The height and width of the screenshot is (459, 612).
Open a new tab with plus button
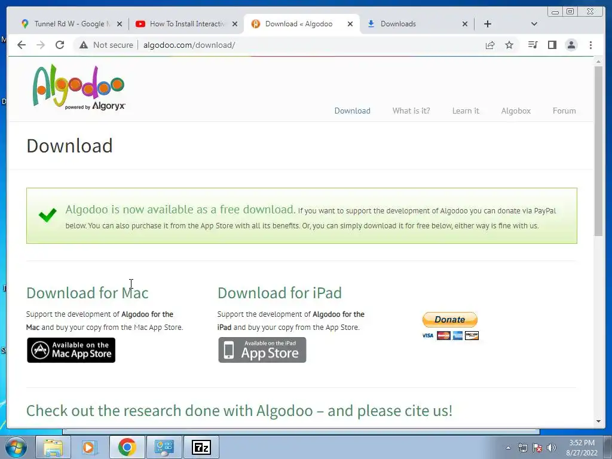tap(488, 24)
